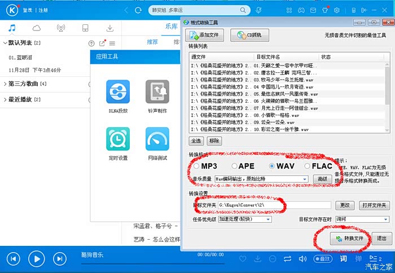The width and height of the screenshot is (395, 273).
Task: Click the playback progress bar
Action: [x=153, y=264]
